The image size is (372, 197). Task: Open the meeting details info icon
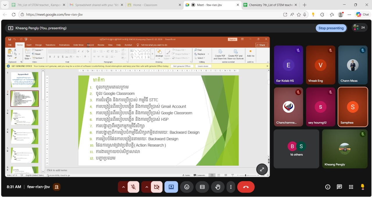tap(328, 187)
